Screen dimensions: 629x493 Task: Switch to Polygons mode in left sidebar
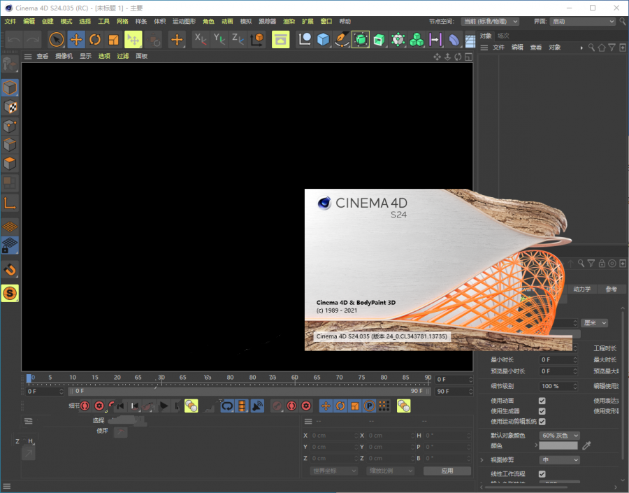point(10,164)
